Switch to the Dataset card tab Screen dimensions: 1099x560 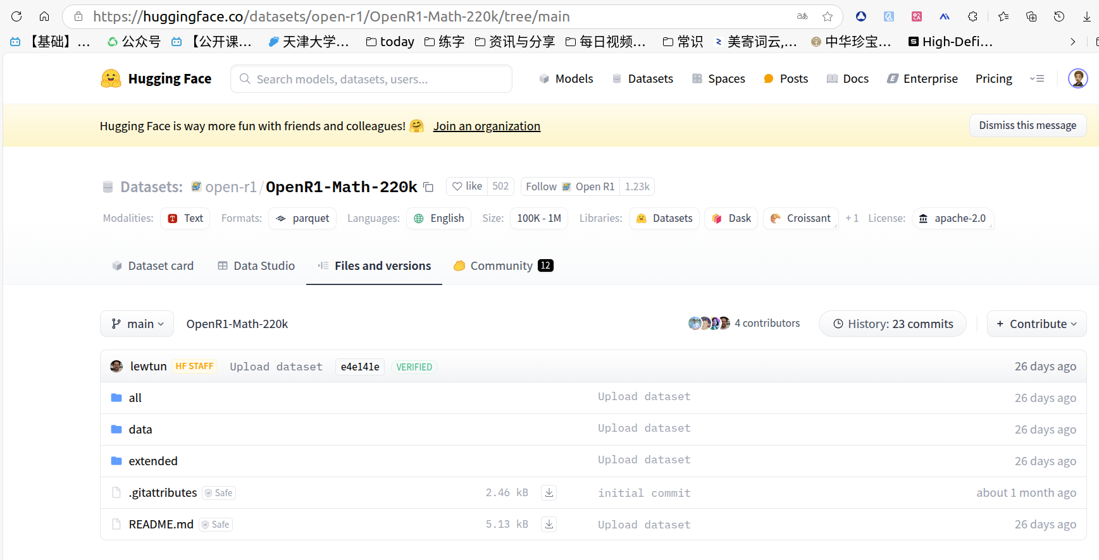coord(152,266)
